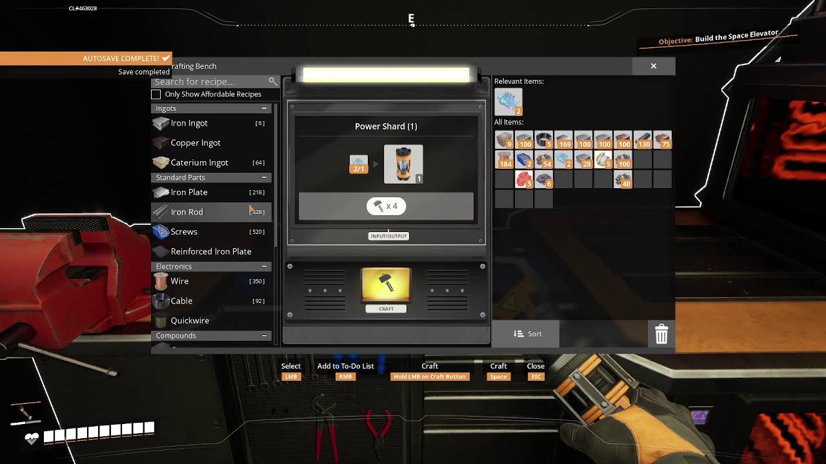
Task: Collapse the Electronics category
Action: 264,266
